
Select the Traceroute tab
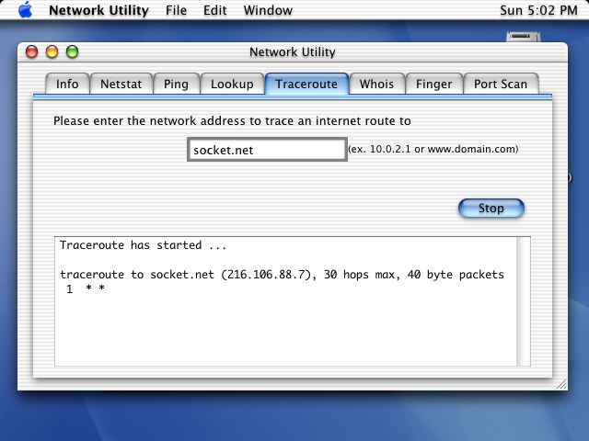pyautogui.click(x=306, y=84)
